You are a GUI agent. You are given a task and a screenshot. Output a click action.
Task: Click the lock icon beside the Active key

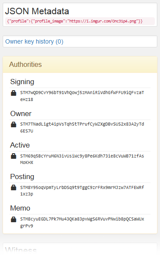(x=13, y=156)
